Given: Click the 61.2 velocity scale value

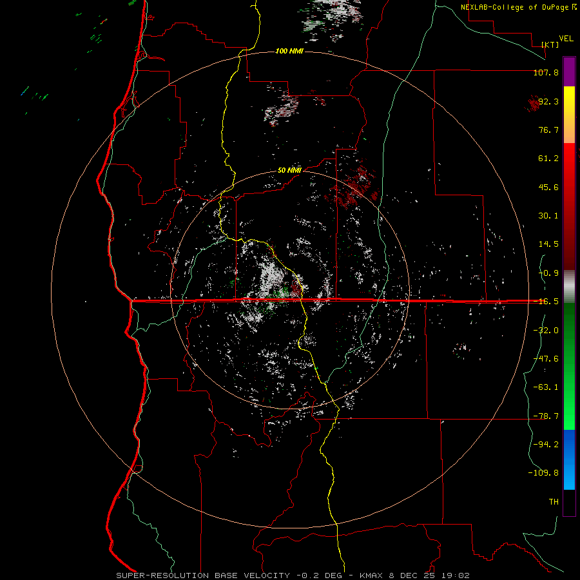Looking at the screenshot, I should [548, 159].
